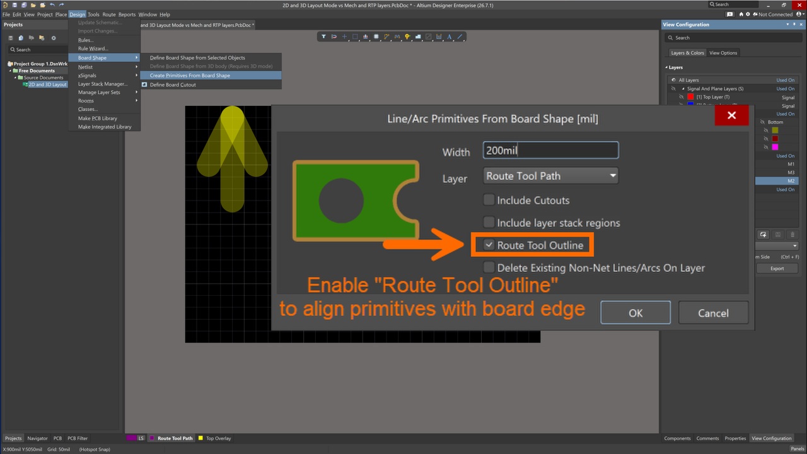This screenshot has height=454, width=807.
Task: Toggle visibility of All Layers
Action: click(673, 80)
